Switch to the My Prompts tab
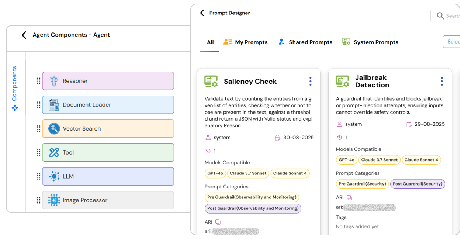The height and width of the screenshot is (239, 461). [x=246, y=42]
